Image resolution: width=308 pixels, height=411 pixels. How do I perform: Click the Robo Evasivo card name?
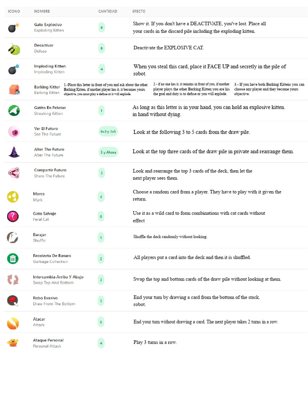pyautogui.click(x=45, y=298)
